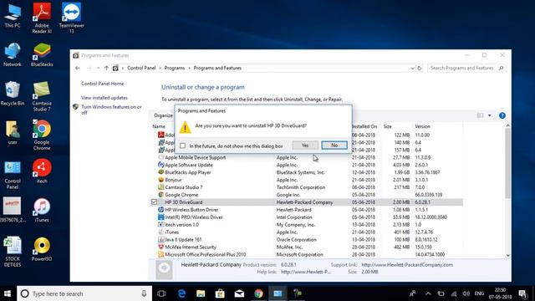Click the refresh button in address bar
This screenshot has height=301, width=535.
tap(420, 69)
